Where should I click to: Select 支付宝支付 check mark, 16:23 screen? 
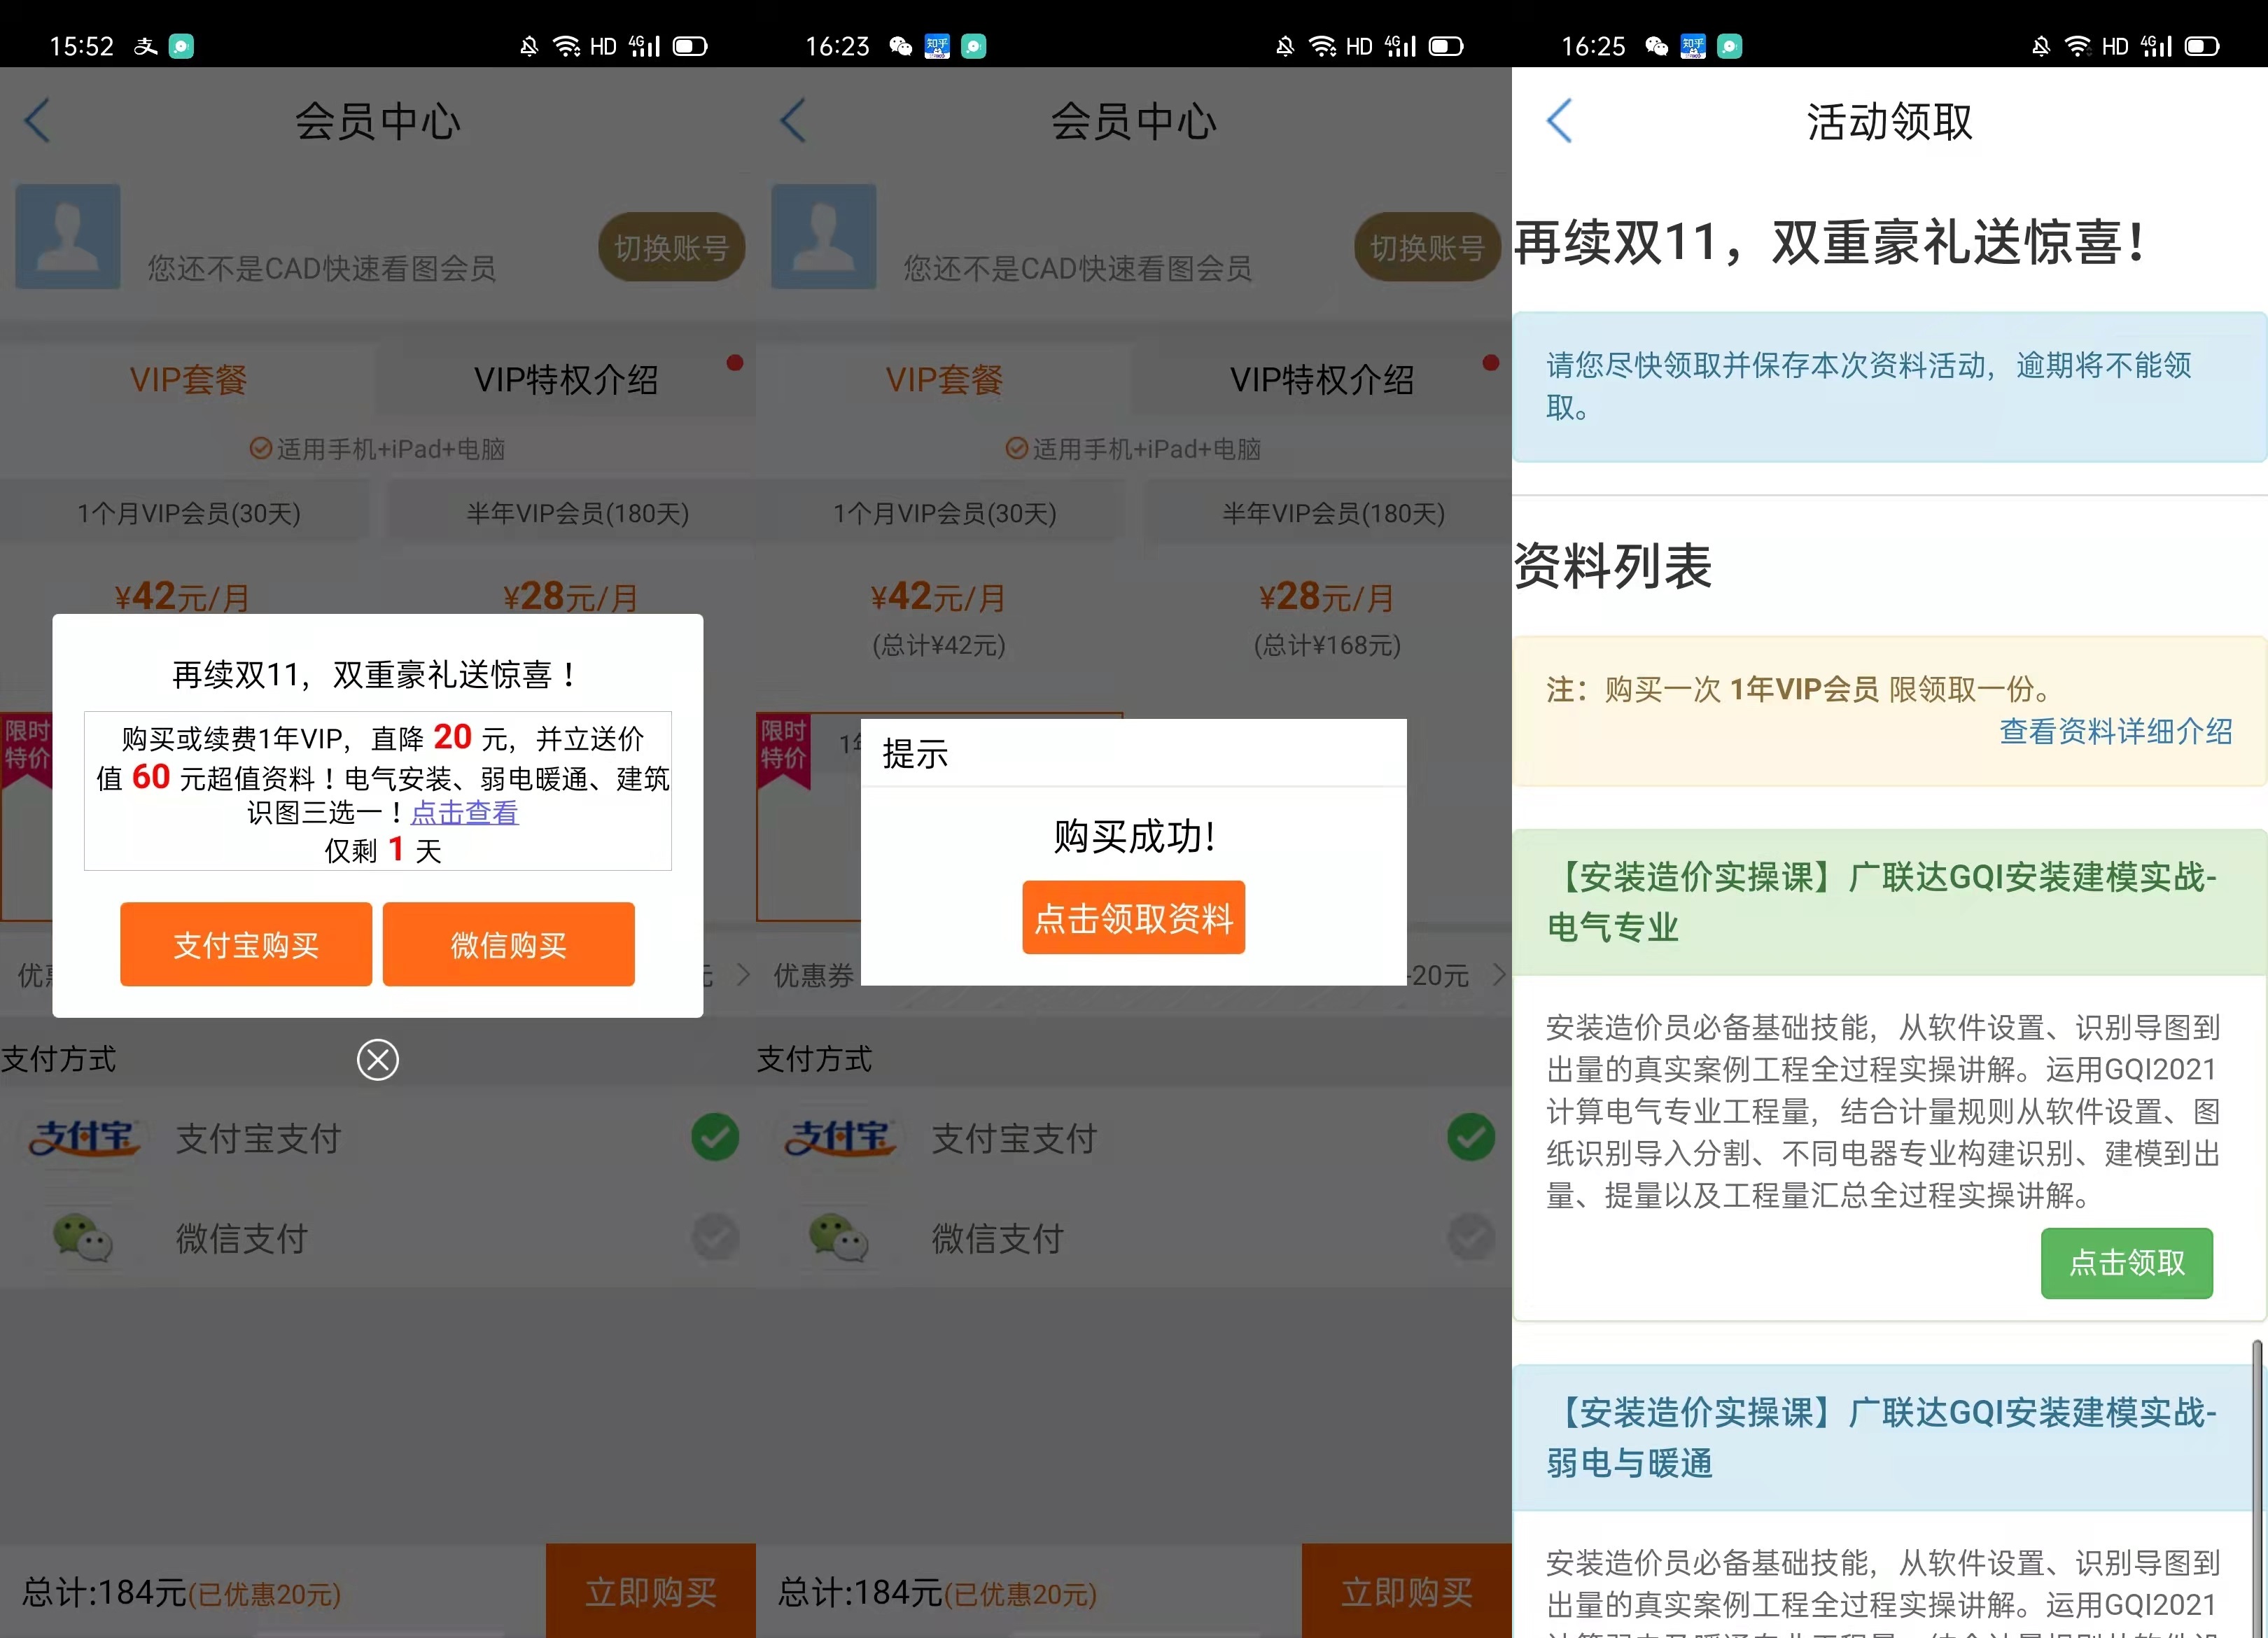click(1471, 1137)
